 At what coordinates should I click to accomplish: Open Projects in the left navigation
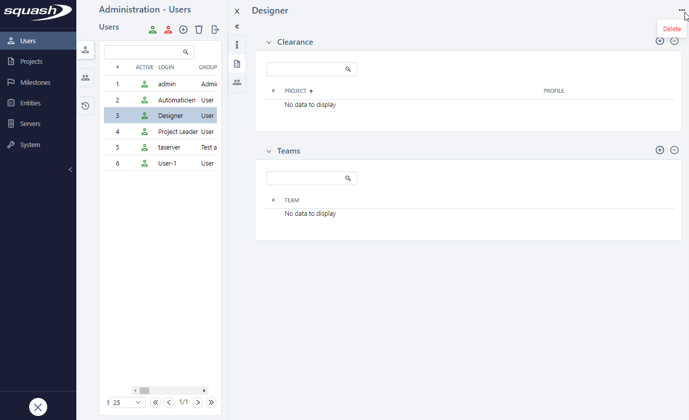click(31, 62)
